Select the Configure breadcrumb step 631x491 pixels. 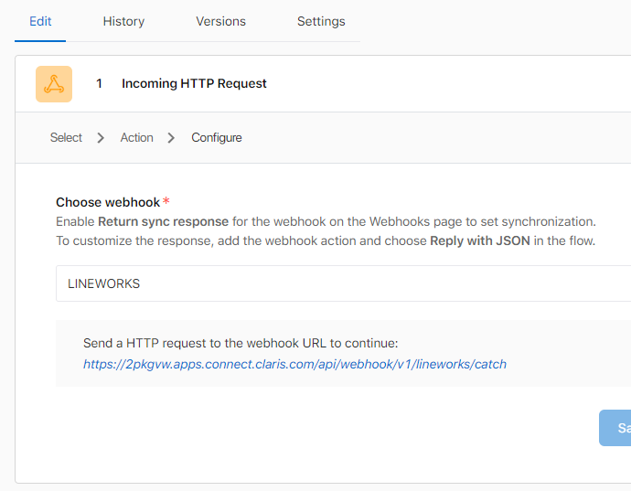pos(217,138)
